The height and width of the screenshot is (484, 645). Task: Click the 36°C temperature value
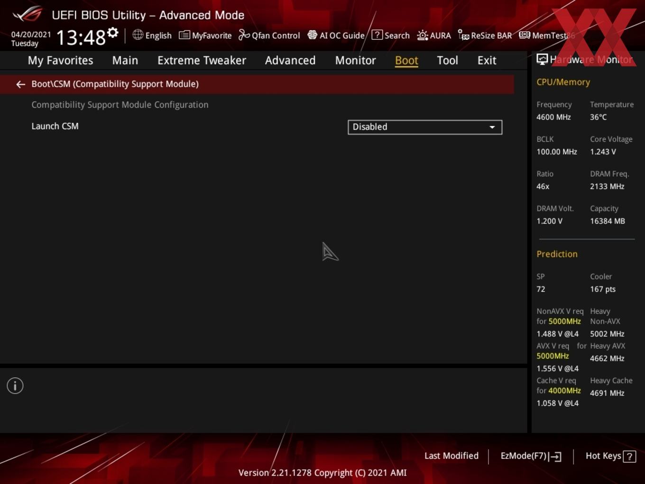tap(598, 117)
